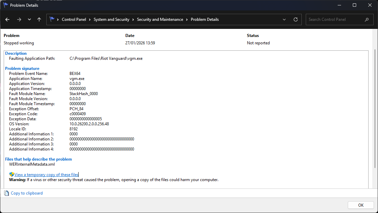Viewport: 378px width, 213px height.
Task: Click the date 27/01/2026 13:59
Action: point(140,43)
